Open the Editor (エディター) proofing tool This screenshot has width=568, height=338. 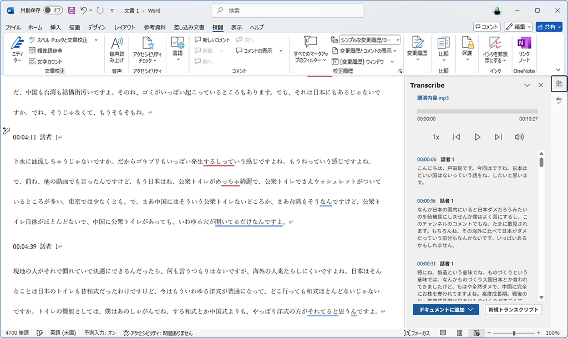pos(17,50)
